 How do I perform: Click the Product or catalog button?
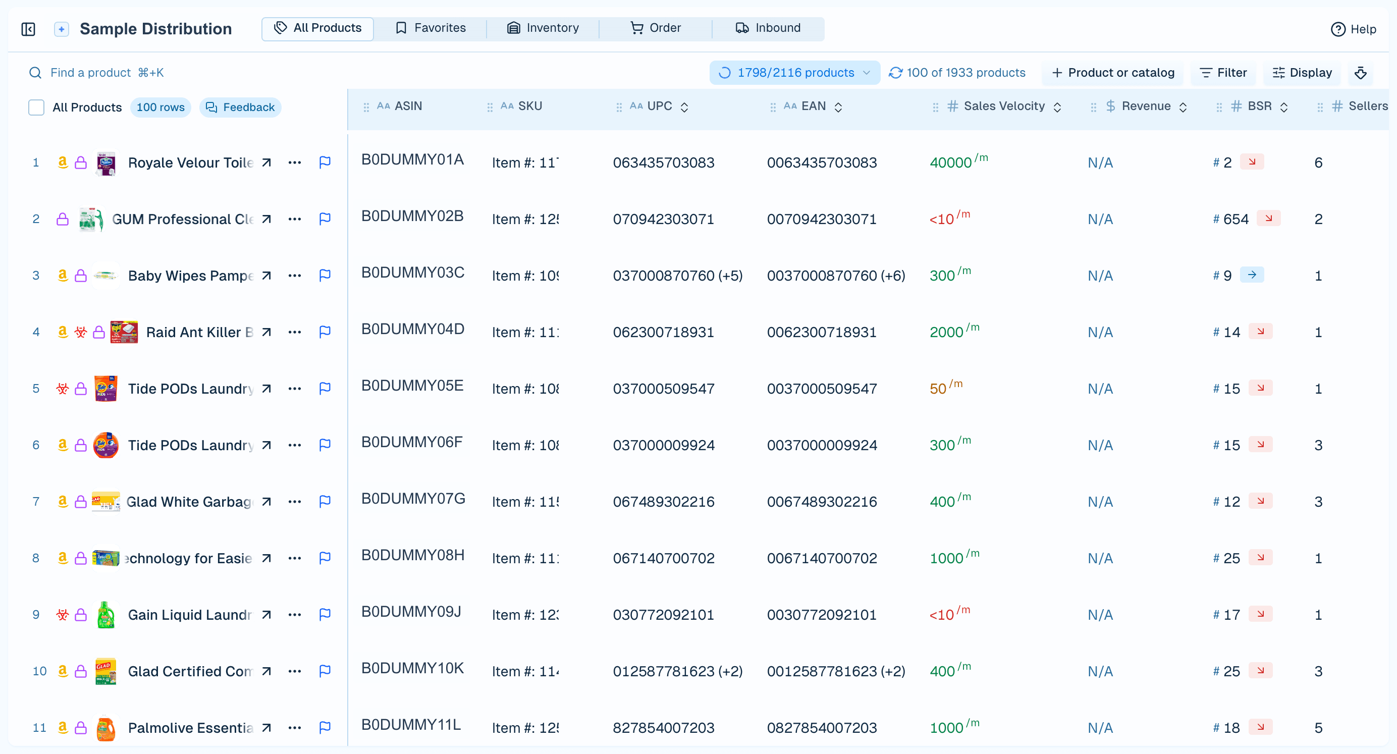coord(1113,73)
